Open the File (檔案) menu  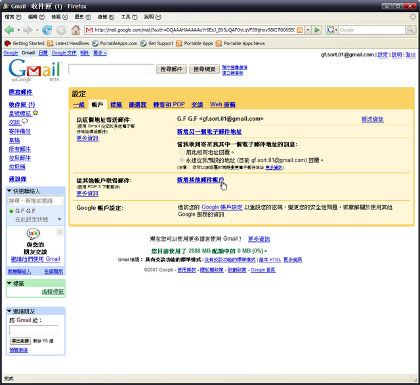(13, 17)
